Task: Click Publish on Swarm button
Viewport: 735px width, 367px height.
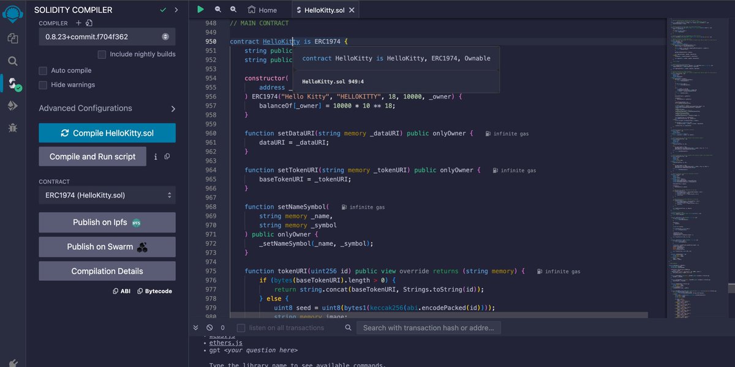Action: tap(107, 247)
